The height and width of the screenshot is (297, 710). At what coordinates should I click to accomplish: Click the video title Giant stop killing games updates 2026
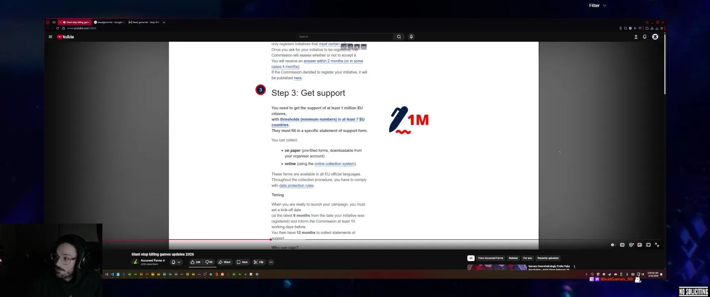point(163,254)
